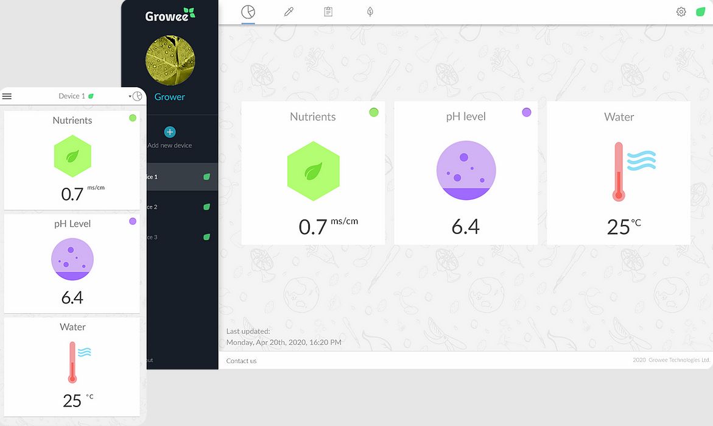This screenshot has width=713, height=426.
Task: Select Device 1 in the dark sidebar
Action: click(x=177, y=177)
